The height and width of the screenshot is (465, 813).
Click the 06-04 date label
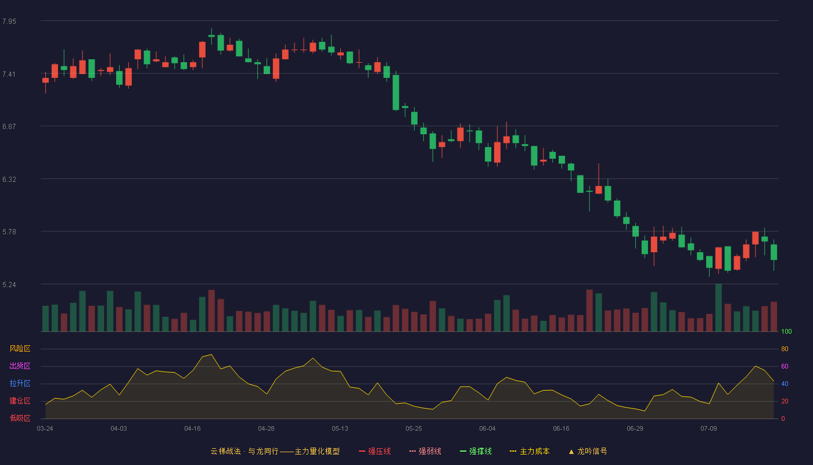pos(487,428)
